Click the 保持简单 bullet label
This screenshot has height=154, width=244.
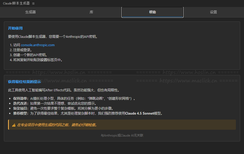point(20,98)
